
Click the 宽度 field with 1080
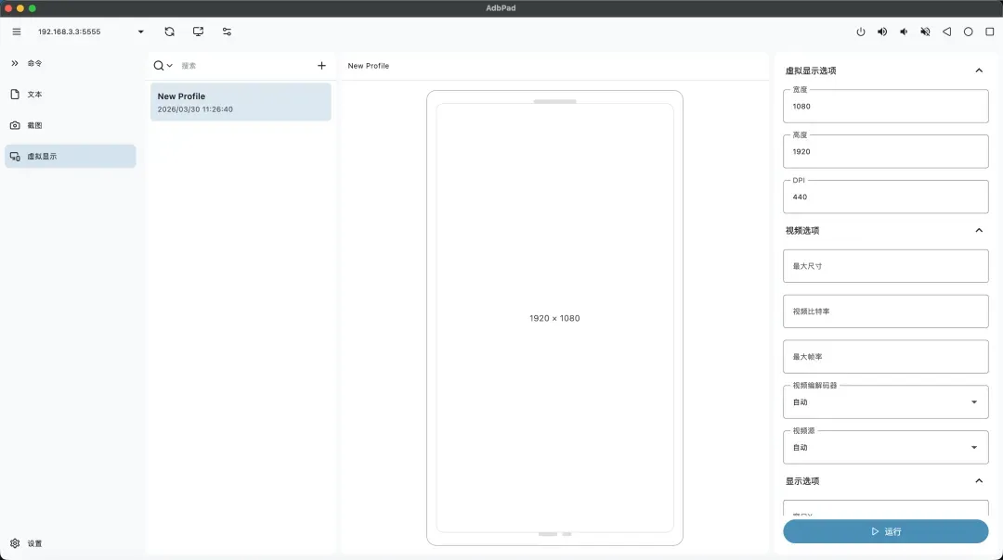point(886,106)
